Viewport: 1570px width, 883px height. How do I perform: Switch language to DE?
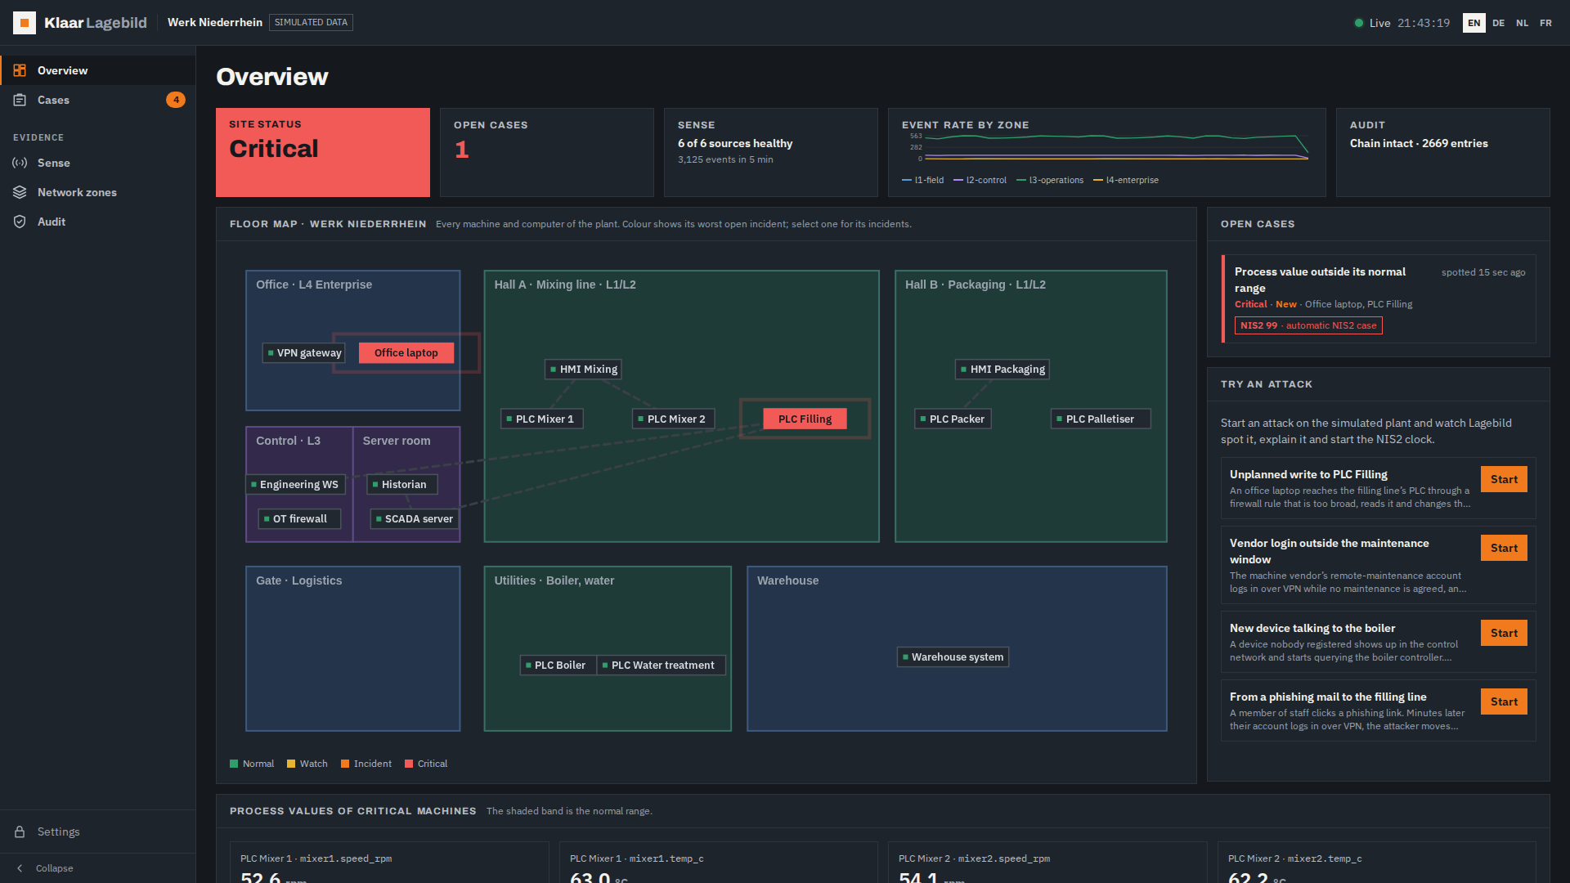tap(1498, 23)
